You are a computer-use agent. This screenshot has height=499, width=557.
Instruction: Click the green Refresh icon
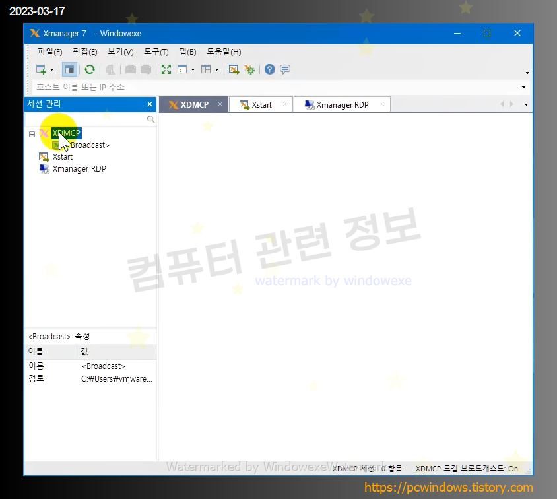[90, 69]
